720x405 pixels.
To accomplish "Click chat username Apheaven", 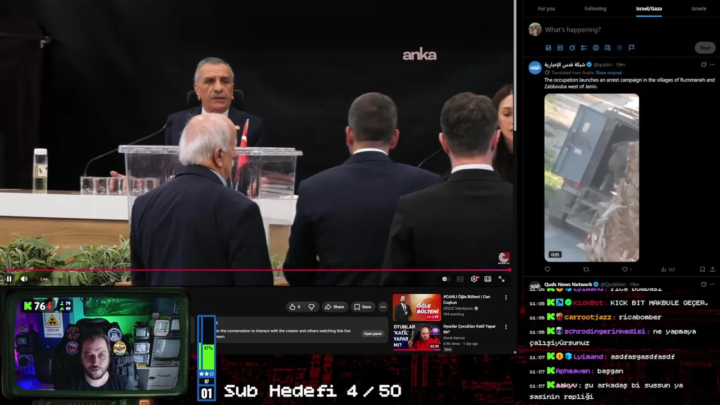I will (x=573, y=371).
